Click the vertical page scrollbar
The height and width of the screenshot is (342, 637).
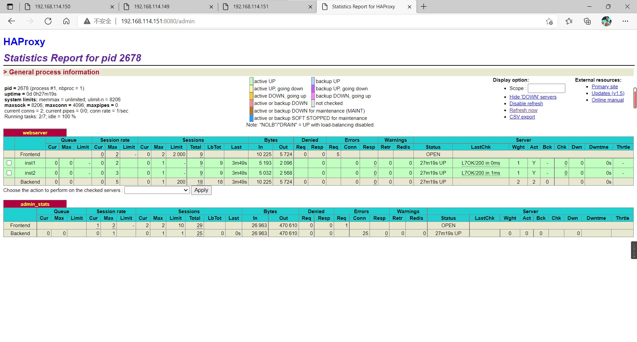[634, 98]
